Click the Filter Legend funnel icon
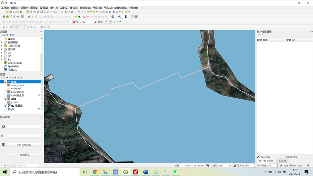The width and height of the screenshot is (313, 176). pyautogui.click(x=10, y=78)
